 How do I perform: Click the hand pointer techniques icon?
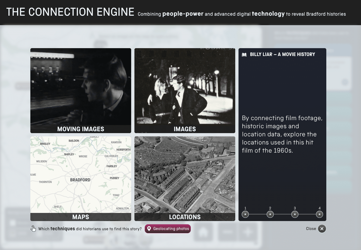coord(33,229)
